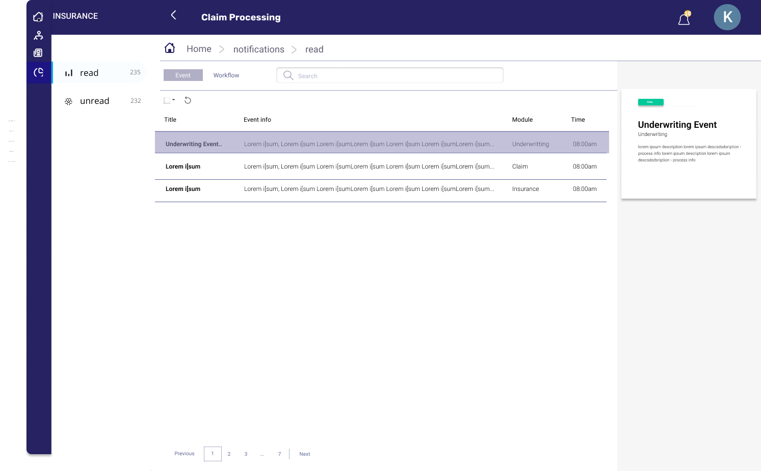This screenshot has width=761, height=471.
Task: Open the K user avatar
Action: [727, 17]
